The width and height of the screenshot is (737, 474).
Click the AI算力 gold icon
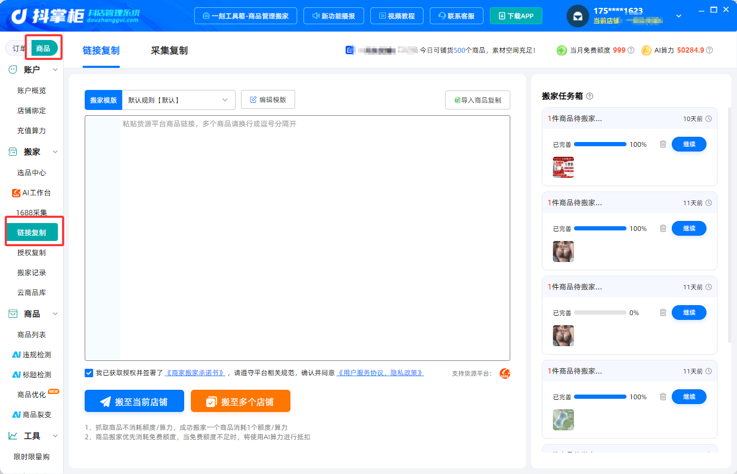[x=647, y=51]
